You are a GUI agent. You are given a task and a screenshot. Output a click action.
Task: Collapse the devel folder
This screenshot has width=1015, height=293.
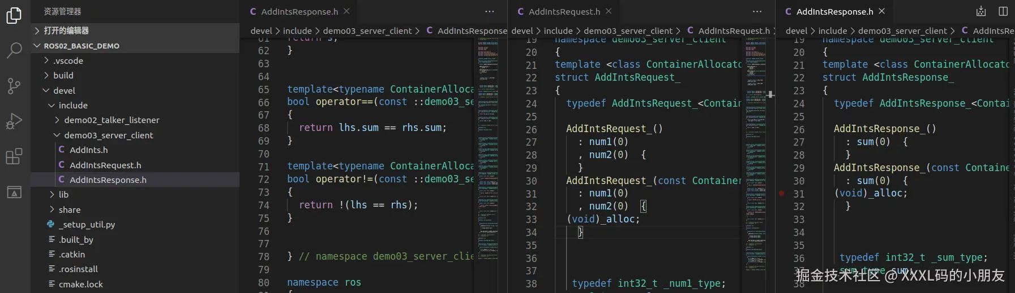click(135, 90)
